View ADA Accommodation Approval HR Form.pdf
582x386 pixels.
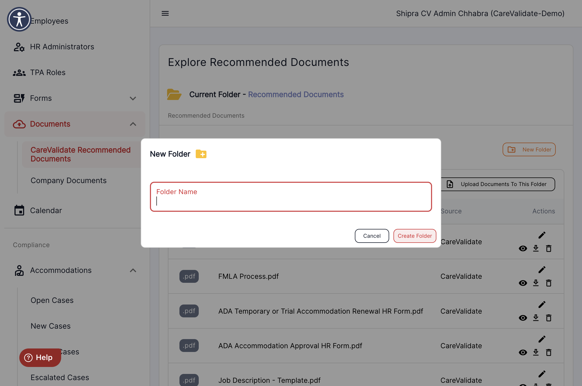tap(523, 352)
